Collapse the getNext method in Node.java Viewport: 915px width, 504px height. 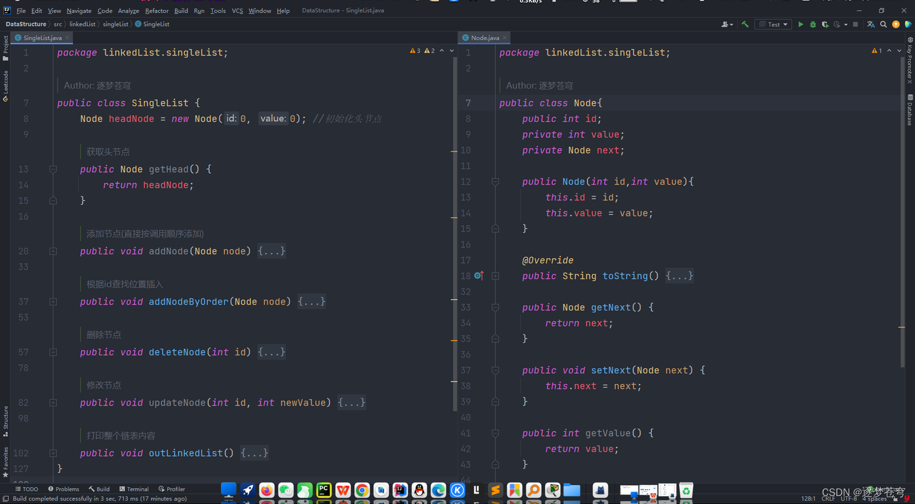495,308
